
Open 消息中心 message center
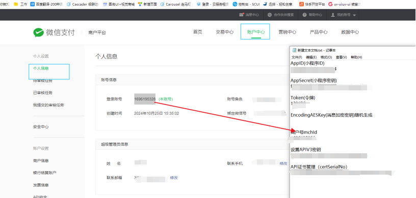249,15
